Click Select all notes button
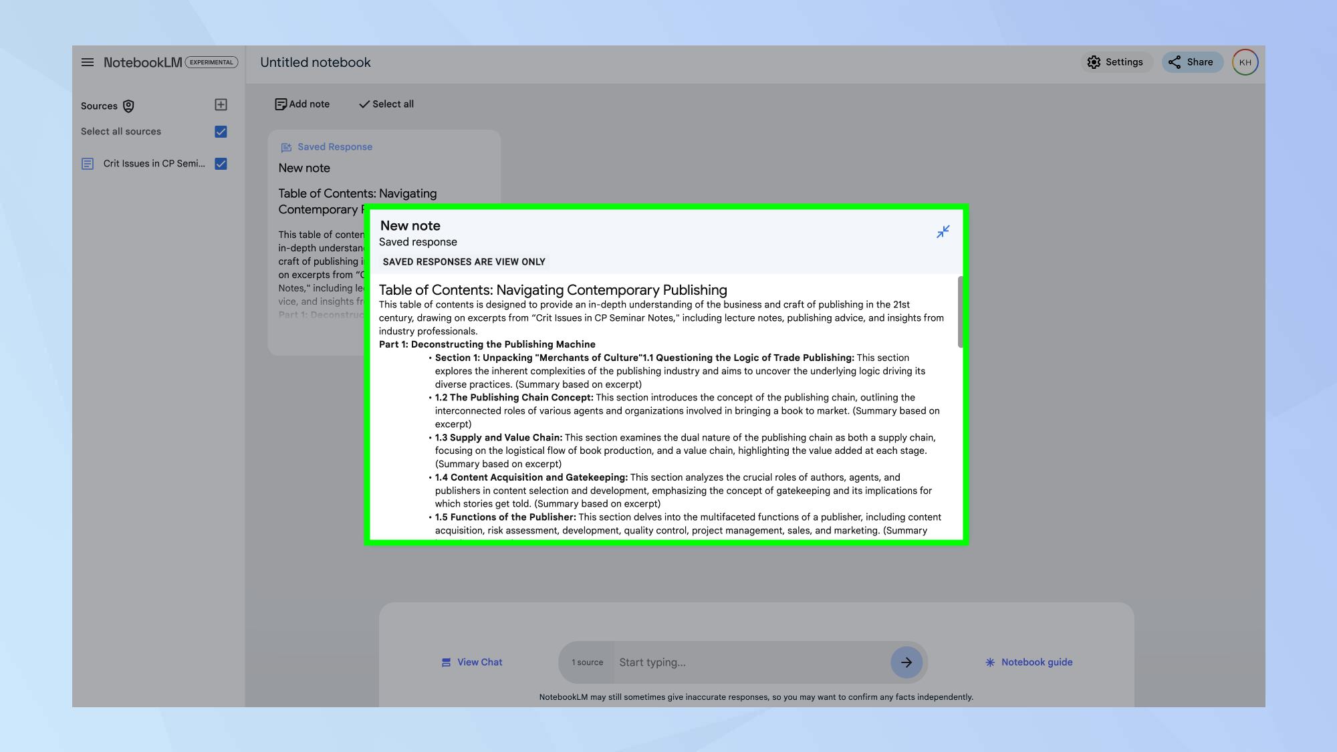 [x=386, y=104]
